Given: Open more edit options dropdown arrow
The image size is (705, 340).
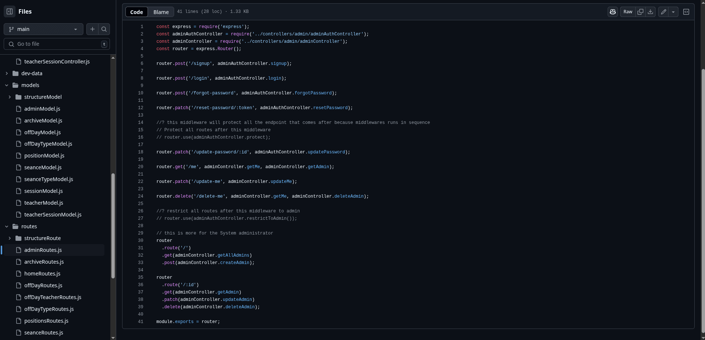Looking at the screenshot, I should 673,12.
